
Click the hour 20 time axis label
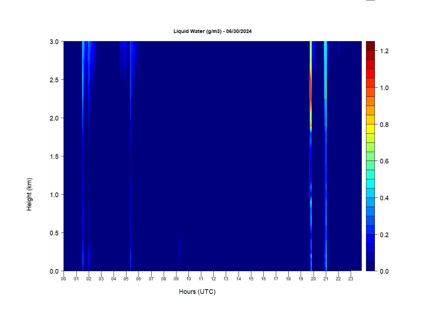(313, 279)
